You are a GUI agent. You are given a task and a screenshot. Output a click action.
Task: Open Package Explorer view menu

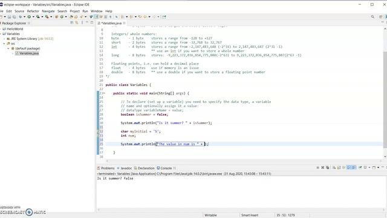(82, 22)
